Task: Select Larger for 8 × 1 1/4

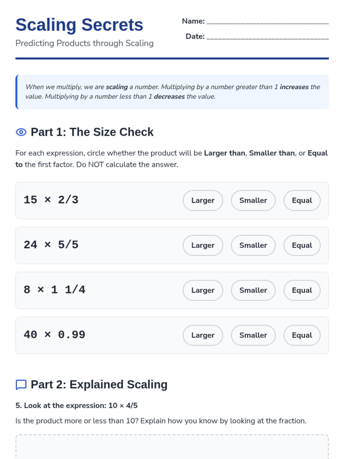Action: [x=203, y=290]
